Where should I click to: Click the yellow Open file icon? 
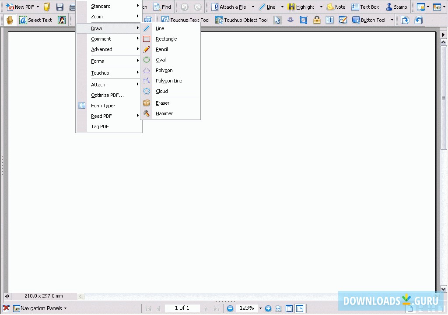click(47, 7)
